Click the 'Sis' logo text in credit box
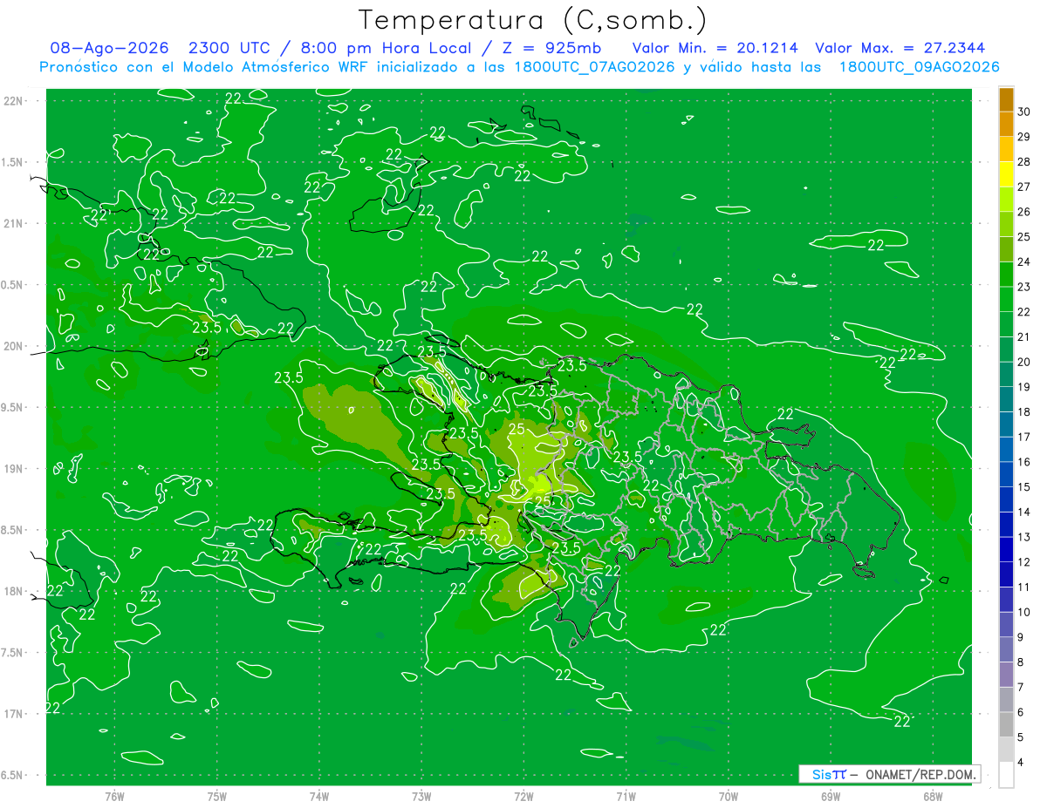The height and width of the screenshot is (808, 1047). [x=821, y=774]
